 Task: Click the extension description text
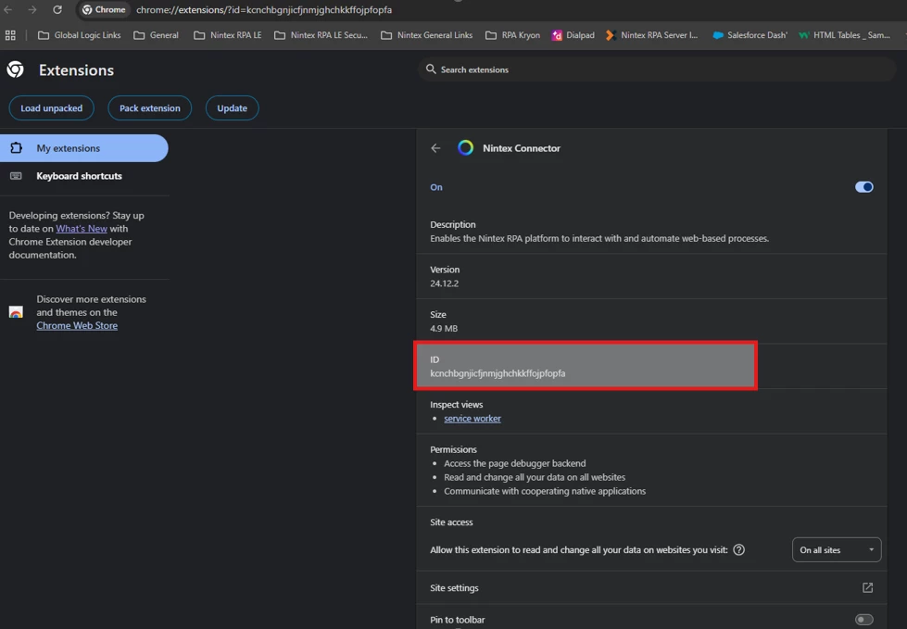[599, 238]
